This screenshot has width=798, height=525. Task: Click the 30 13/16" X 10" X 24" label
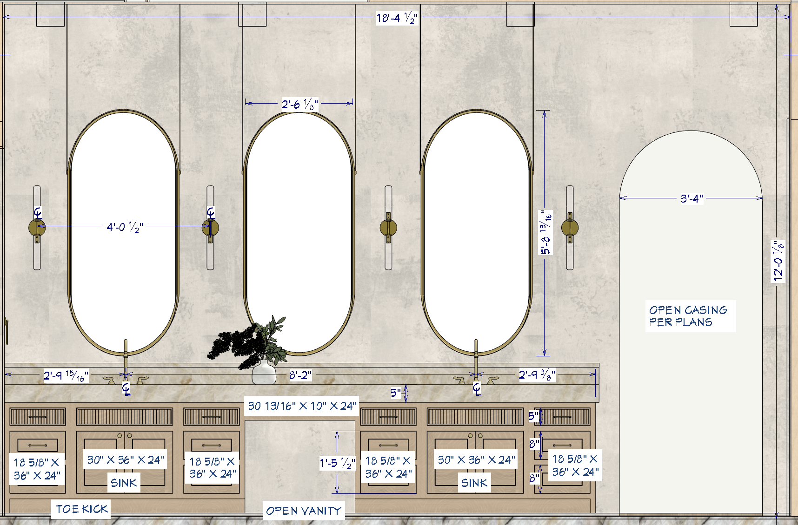click(302, 406)
